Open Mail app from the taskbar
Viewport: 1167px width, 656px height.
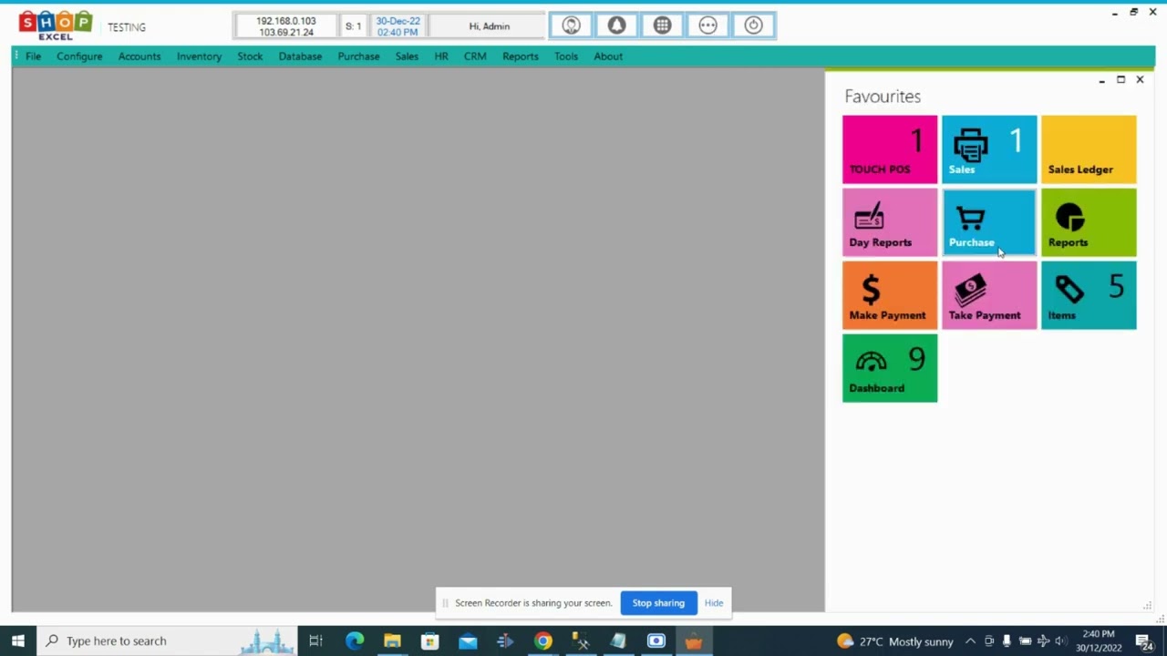(468, 641)
